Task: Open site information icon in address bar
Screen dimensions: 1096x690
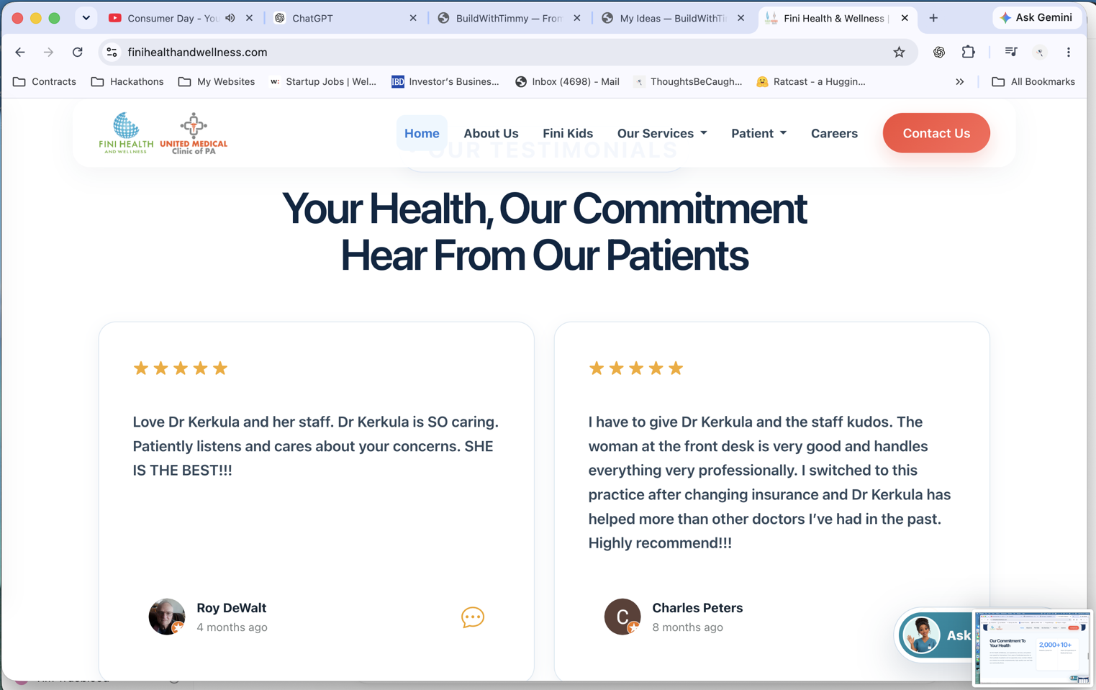Action: click(x=112, y=52)
